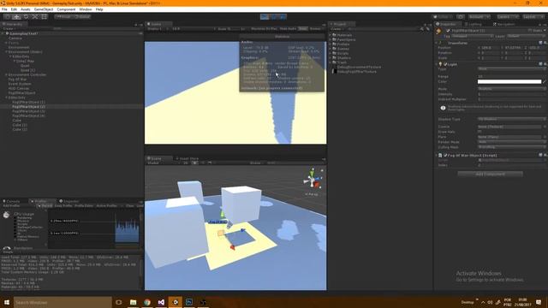The image size is (548, 308).
Task: Open File Explorer from taskbar
Action: point(134,302)
